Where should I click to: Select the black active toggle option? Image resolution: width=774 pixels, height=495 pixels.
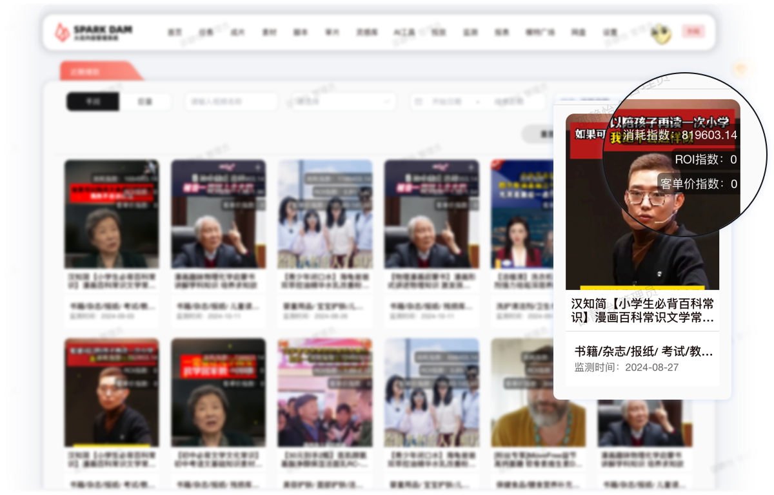[x=93, y=102]
